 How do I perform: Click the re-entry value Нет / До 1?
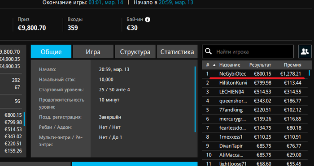110,137
